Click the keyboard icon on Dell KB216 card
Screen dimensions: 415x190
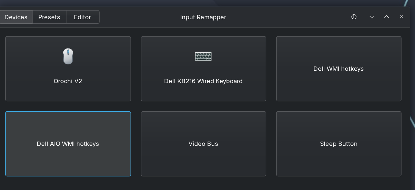pyautogui.click(x=203, y=56)
